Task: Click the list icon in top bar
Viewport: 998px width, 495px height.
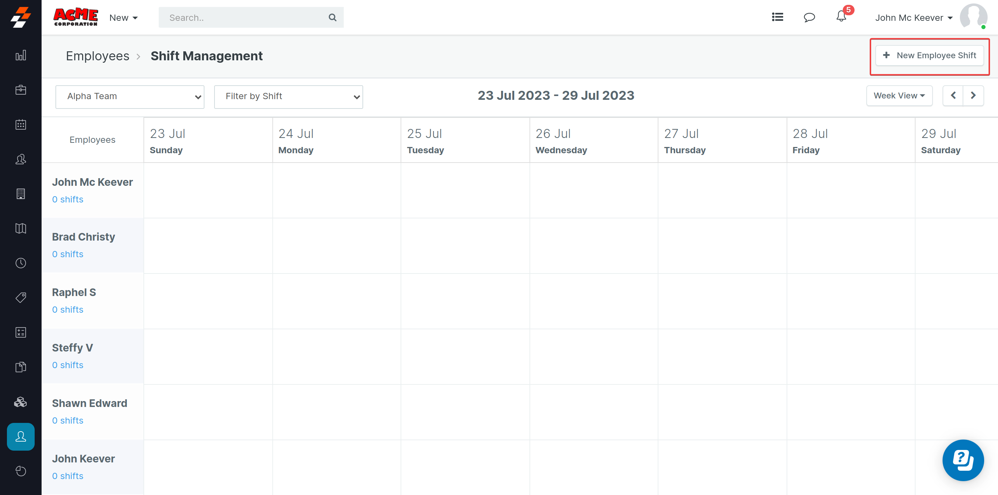Action: click(777, 17)
